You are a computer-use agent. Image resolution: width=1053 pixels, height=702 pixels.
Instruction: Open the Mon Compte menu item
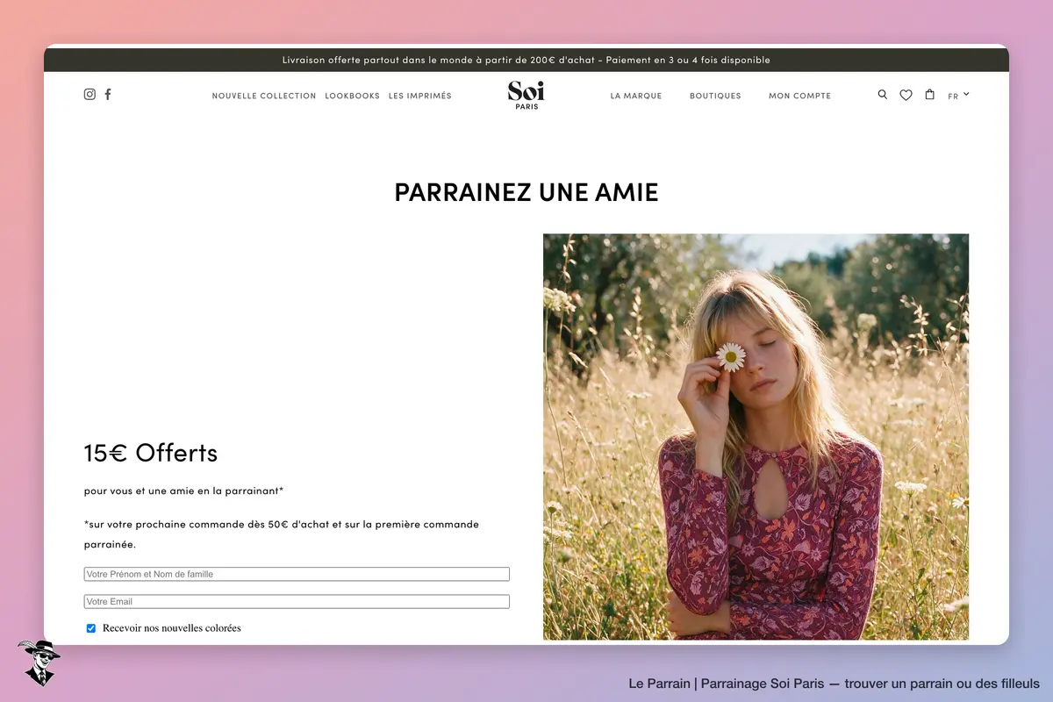[799, 96]
